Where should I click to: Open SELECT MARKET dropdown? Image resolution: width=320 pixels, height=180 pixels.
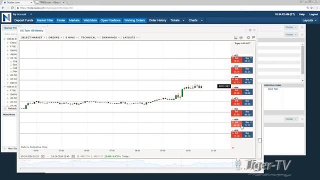(x=33, y=37)
